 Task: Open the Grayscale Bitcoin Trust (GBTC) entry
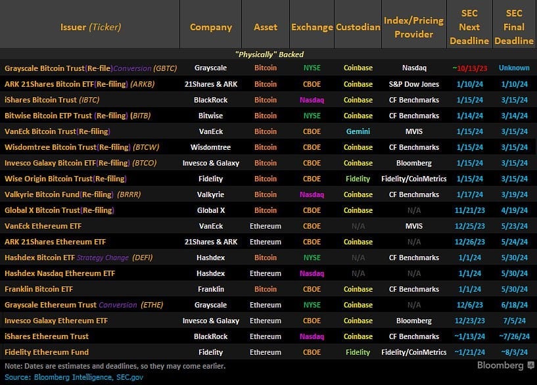87,68
